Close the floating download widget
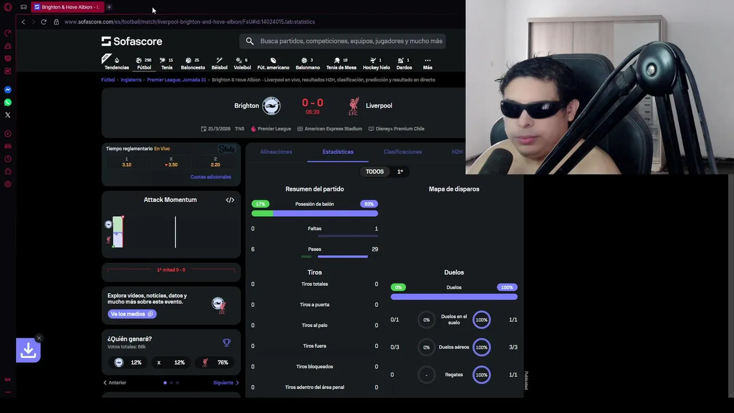The height and width of the screenshot is (413, 734). 39,338
